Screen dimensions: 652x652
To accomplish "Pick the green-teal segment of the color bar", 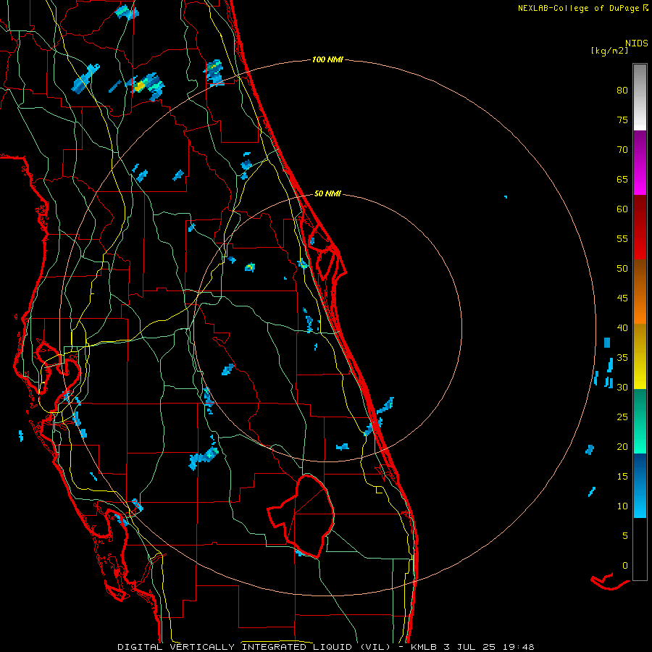I will [x=640, y=421].
